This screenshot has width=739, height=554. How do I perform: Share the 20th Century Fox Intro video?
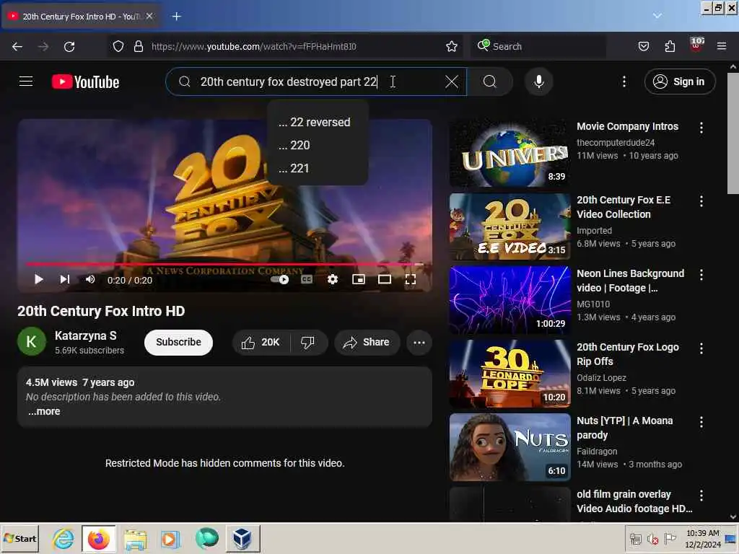367,342
